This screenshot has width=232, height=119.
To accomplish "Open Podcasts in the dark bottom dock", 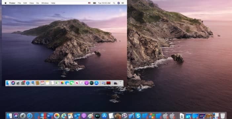I will (x=84, y=116).
